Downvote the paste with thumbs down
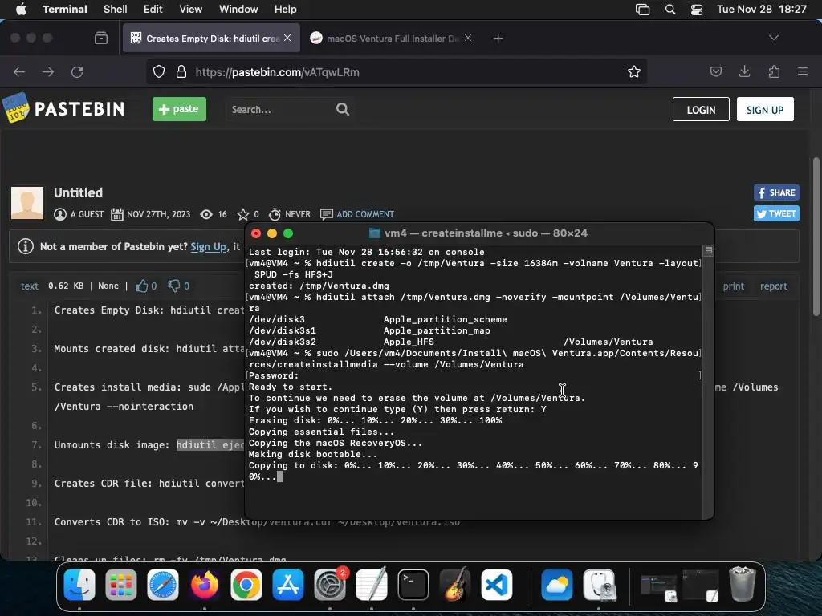This screenshot has width=822, height=616. coord(173,286)
